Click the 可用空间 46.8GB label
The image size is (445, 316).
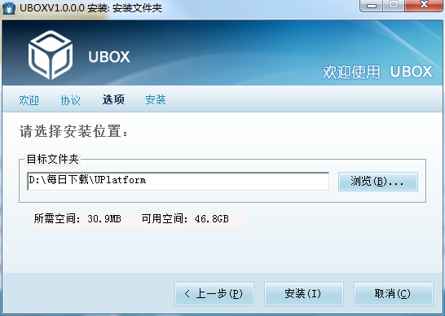tap(185, 219)
